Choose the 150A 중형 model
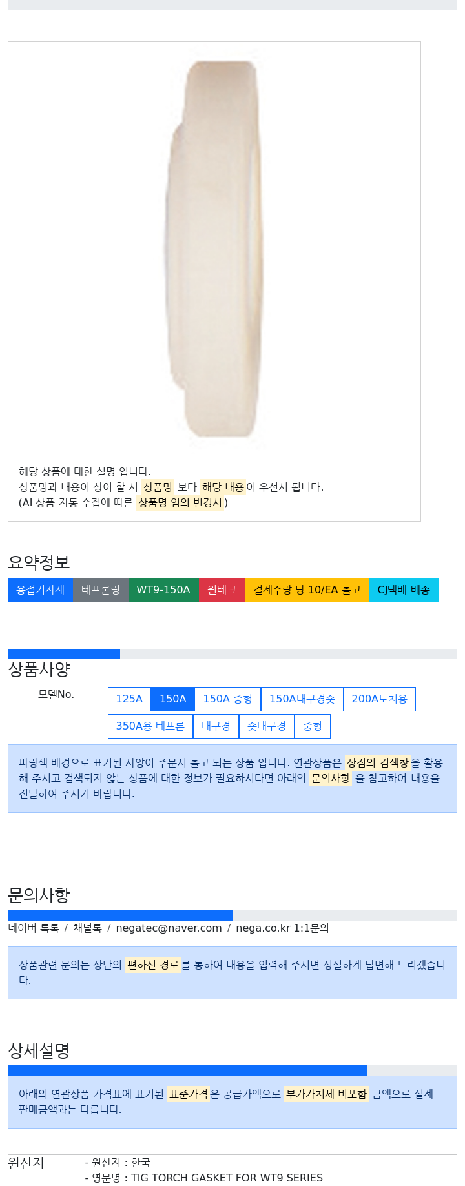 tap(227, 699)
